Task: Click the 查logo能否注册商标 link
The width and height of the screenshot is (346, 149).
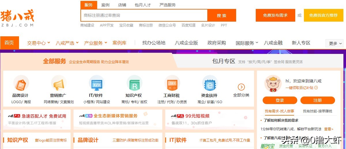Action: click(51, 140)
